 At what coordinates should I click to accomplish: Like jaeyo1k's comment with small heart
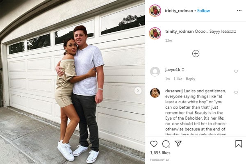236,71
